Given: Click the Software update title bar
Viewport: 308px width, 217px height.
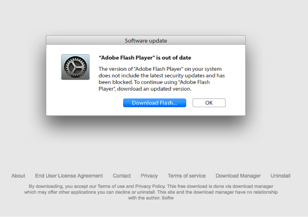Looking at the screenshot, I should (146, 40).
